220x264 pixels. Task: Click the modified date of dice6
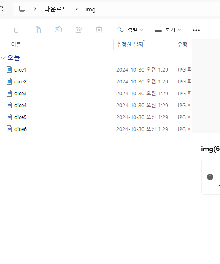coord(142,129)
